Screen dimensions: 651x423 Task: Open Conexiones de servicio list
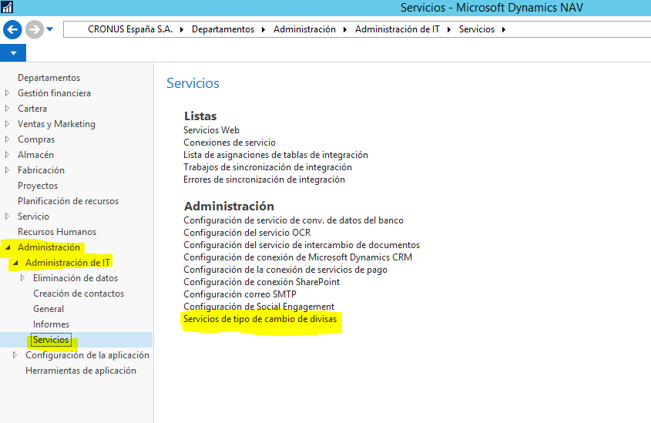tap(230, 143)
